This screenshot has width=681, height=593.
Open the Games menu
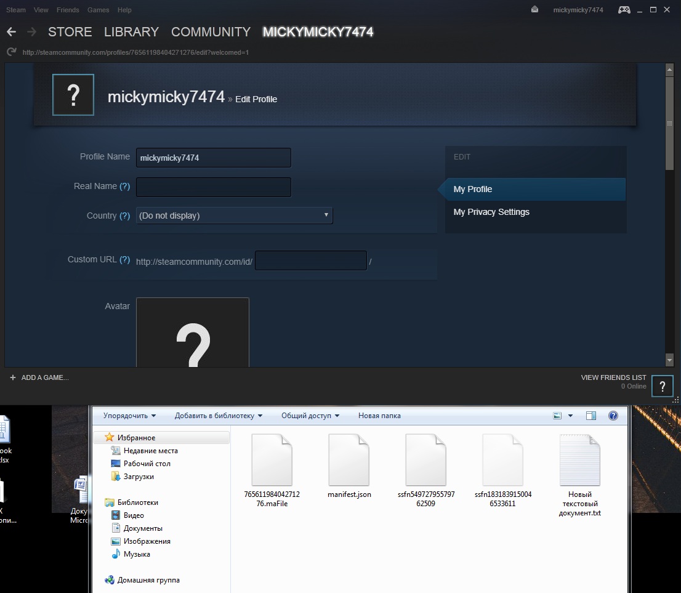[x=98, y=10]
